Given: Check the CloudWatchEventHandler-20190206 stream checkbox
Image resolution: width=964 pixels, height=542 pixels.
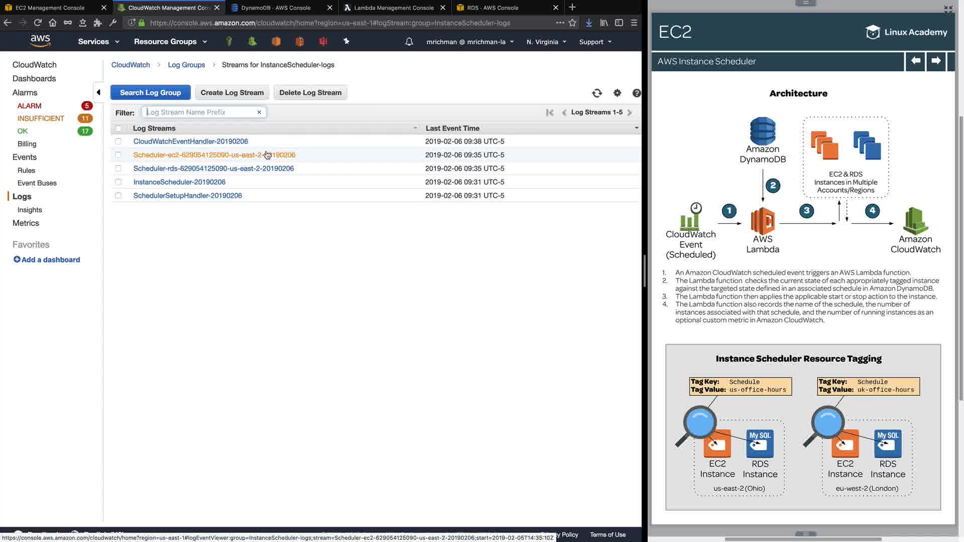Looking at the screenshot, I should click(118, 142).
